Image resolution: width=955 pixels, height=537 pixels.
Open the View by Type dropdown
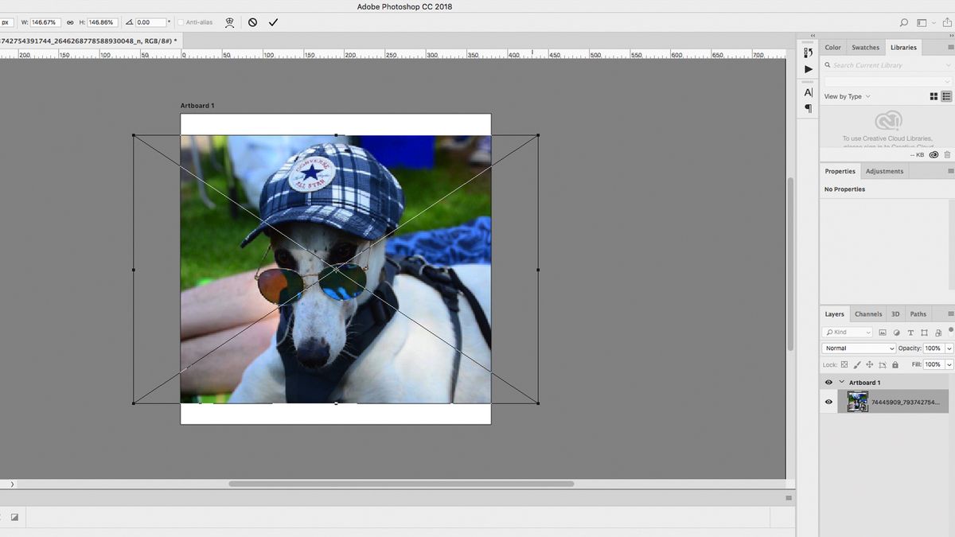click(x=846, y=96)
